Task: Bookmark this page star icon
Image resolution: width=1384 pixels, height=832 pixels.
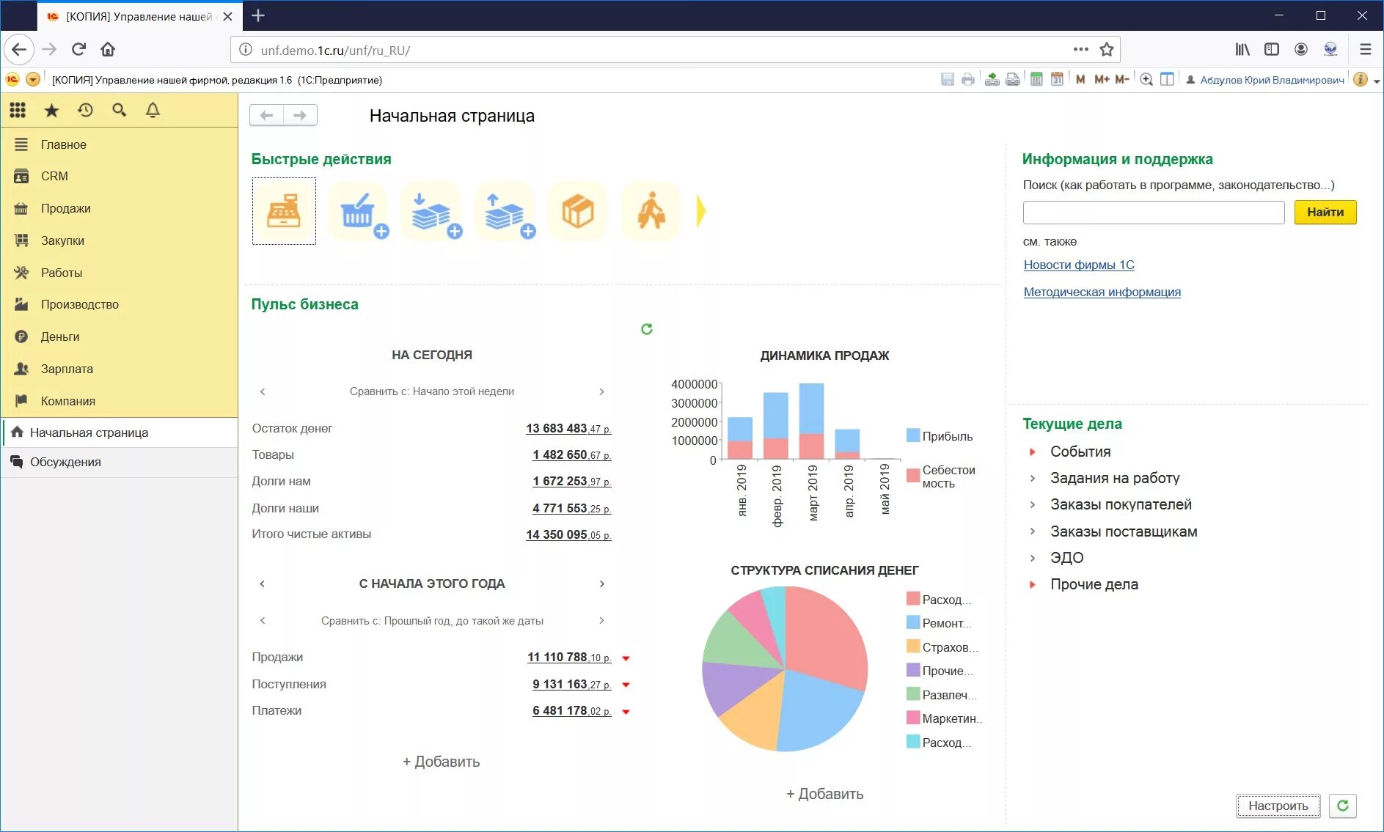Action: click(1107, 50)
